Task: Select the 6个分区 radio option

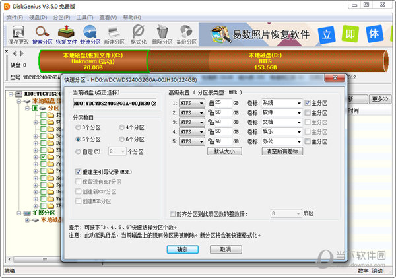Action: [131, 139]
